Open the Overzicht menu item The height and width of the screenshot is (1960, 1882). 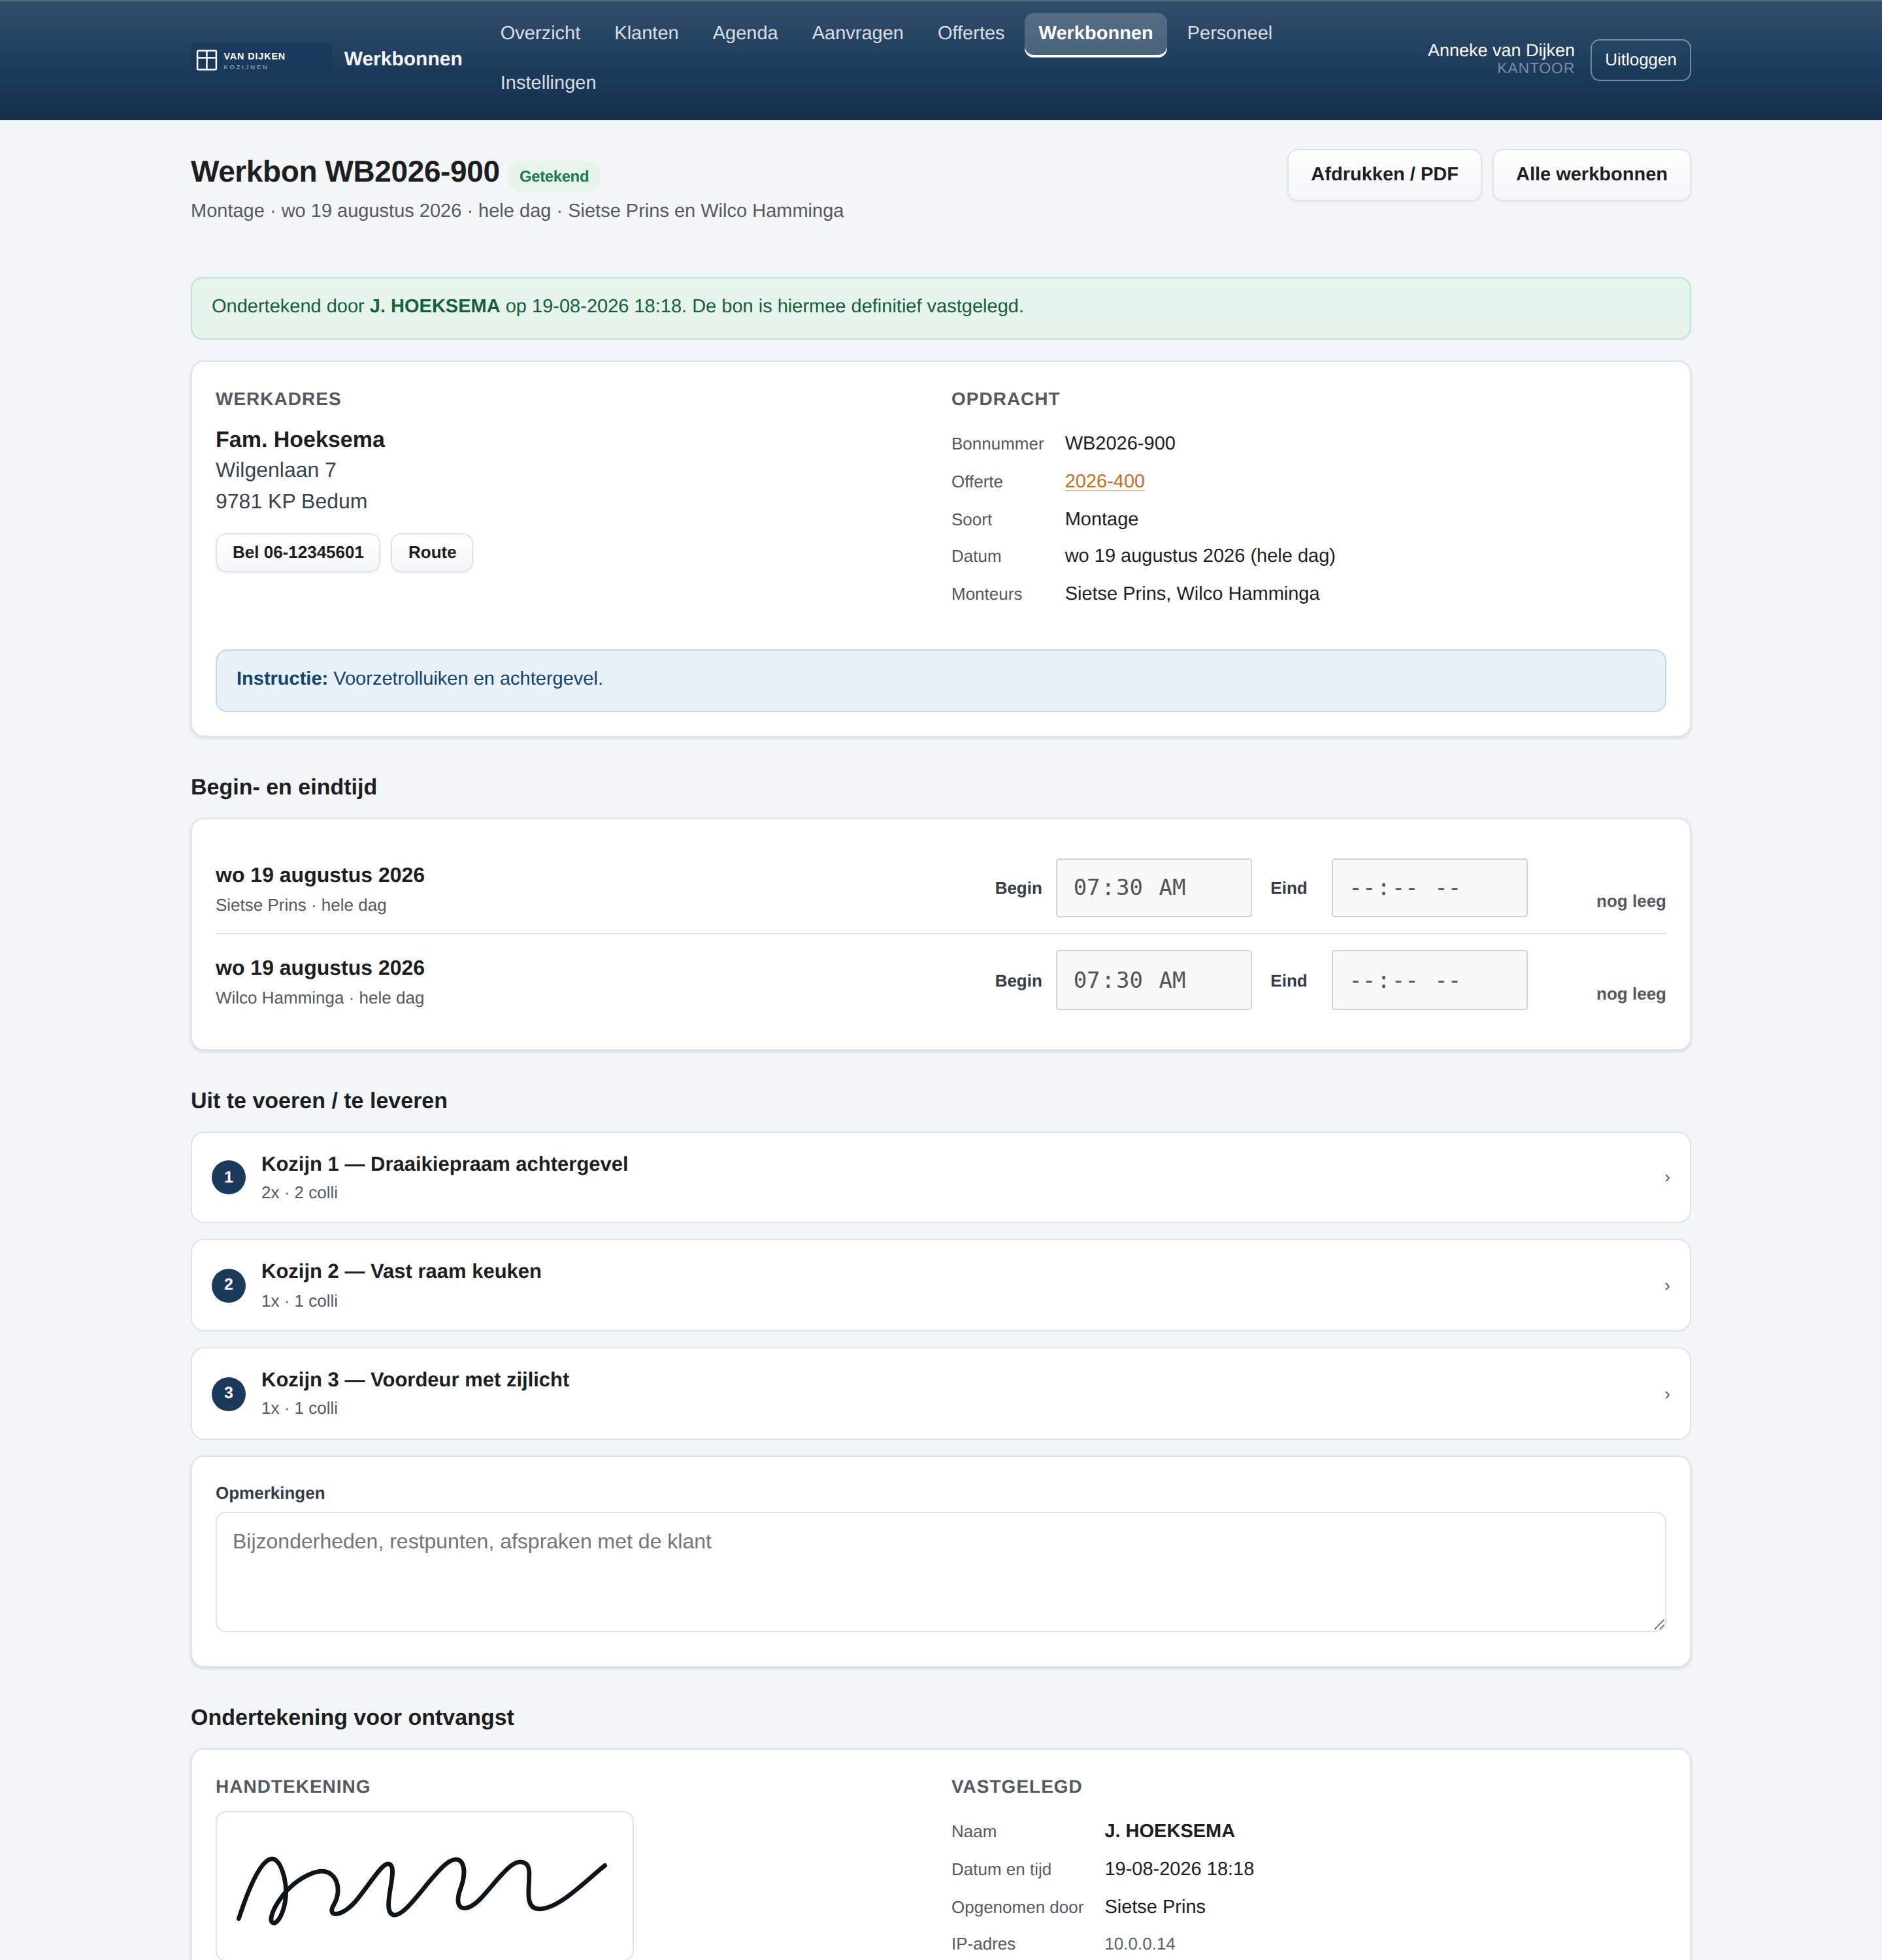click(x=540, y=33)
